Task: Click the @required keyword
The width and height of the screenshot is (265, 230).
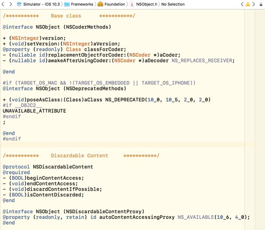Action: click(x=16, y=172)
